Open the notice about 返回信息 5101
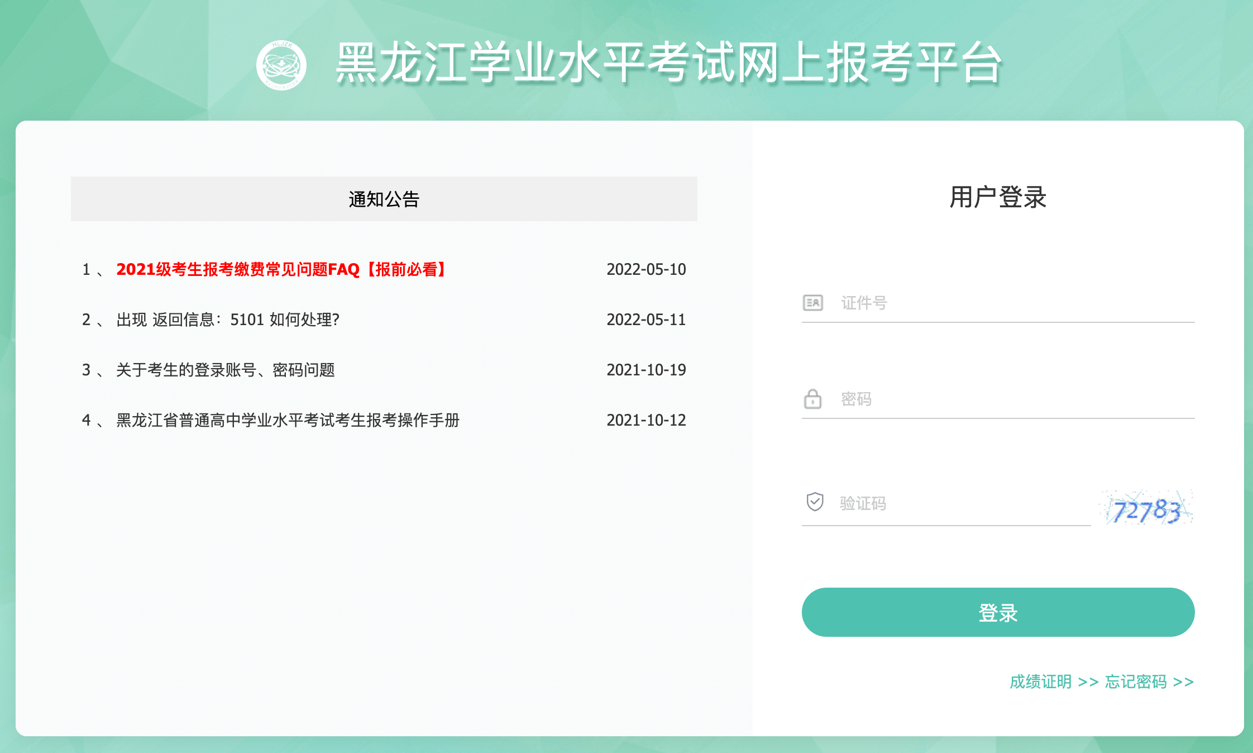 (x=228, y=320)
